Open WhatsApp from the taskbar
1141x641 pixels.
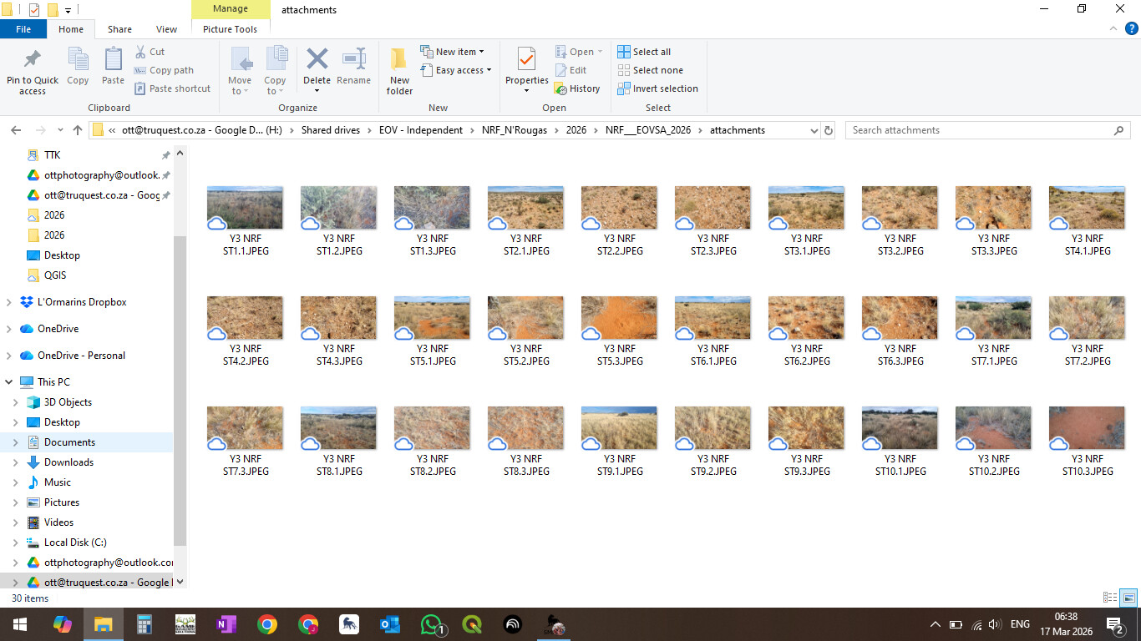tap(431, 624)
